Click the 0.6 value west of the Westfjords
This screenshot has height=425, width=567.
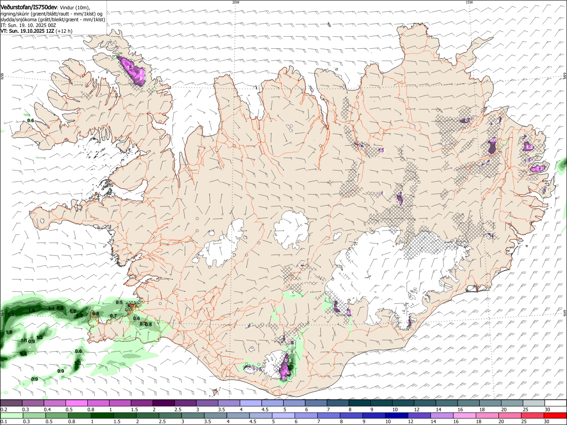[31, 120]
